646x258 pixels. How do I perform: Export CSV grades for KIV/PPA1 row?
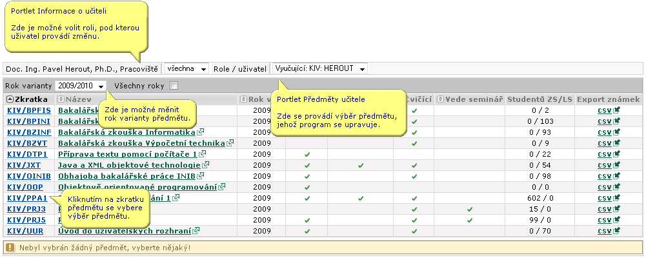click(609, 198)
